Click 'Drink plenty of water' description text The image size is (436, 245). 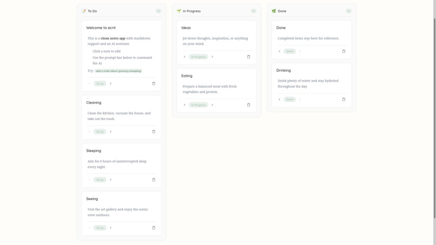coord(308,84)
